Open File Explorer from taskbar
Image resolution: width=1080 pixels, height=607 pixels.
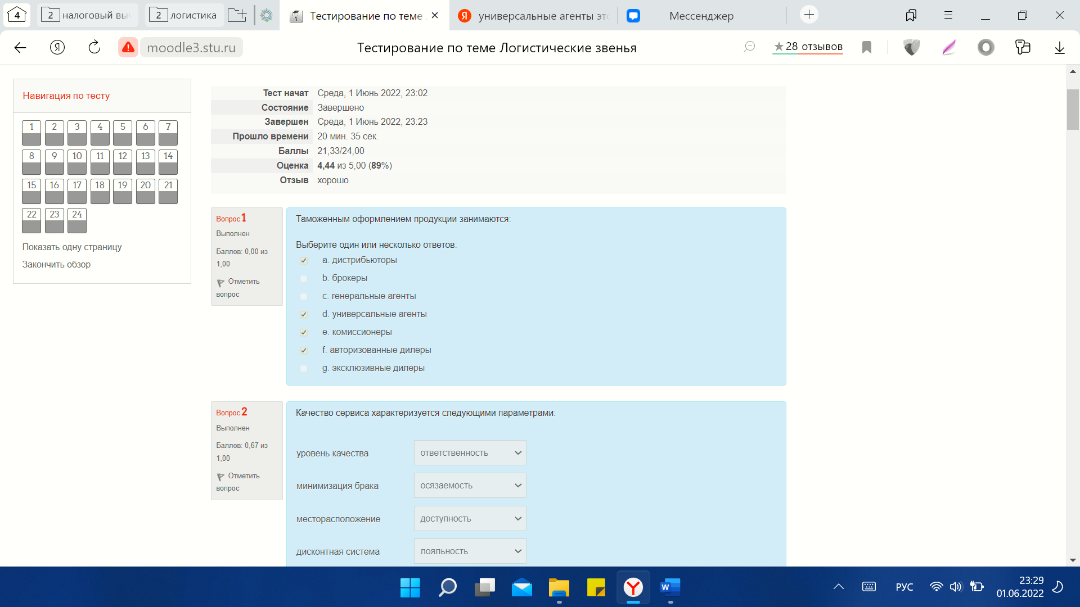point(559,587)
